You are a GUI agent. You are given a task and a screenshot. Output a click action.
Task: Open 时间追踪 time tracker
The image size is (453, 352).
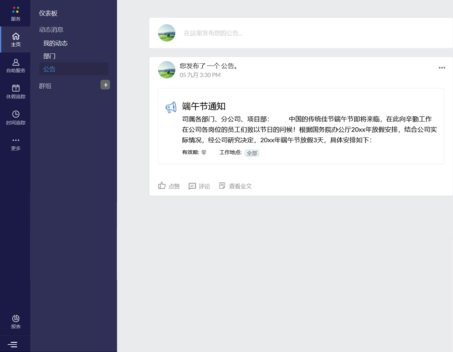coord(16,118)
